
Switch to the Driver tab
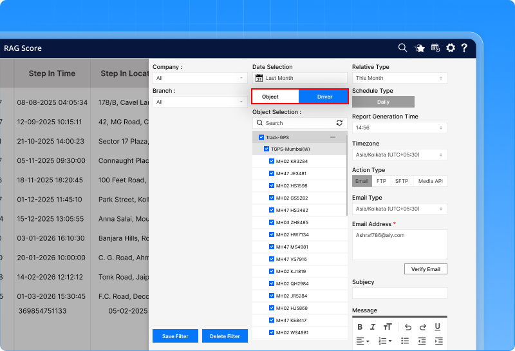click(324, 97)
